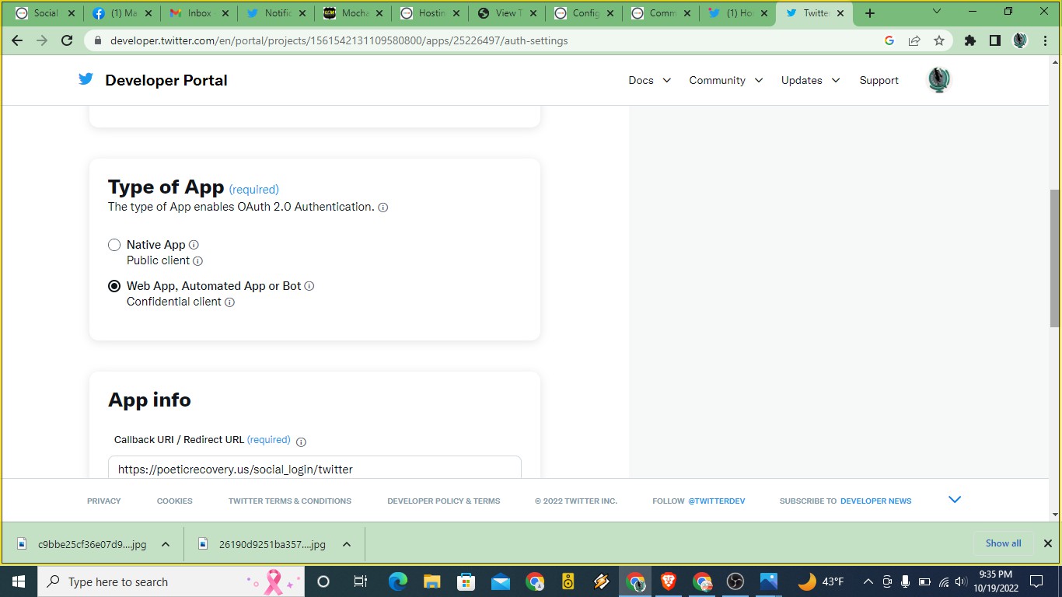Expand the Community dropdown menu
Image resolution: width=1062 pixels, height=597 pixels.
[725, 80]
